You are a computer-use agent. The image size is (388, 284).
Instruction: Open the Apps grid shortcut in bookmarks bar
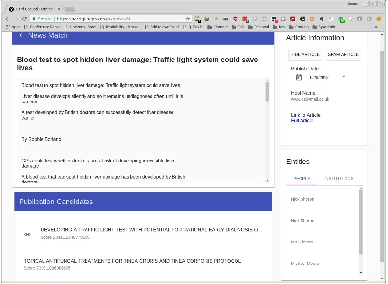(x=13, y=27)
